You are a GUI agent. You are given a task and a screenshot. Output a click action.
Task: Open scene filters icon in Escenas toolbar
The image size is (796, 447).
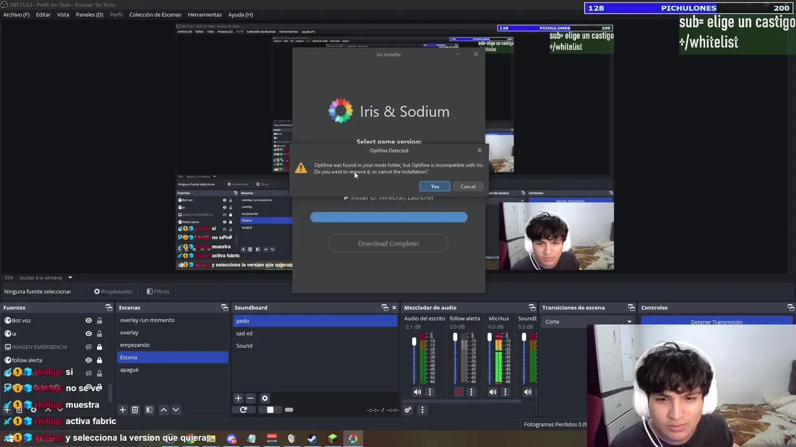[x=149, y=410]
